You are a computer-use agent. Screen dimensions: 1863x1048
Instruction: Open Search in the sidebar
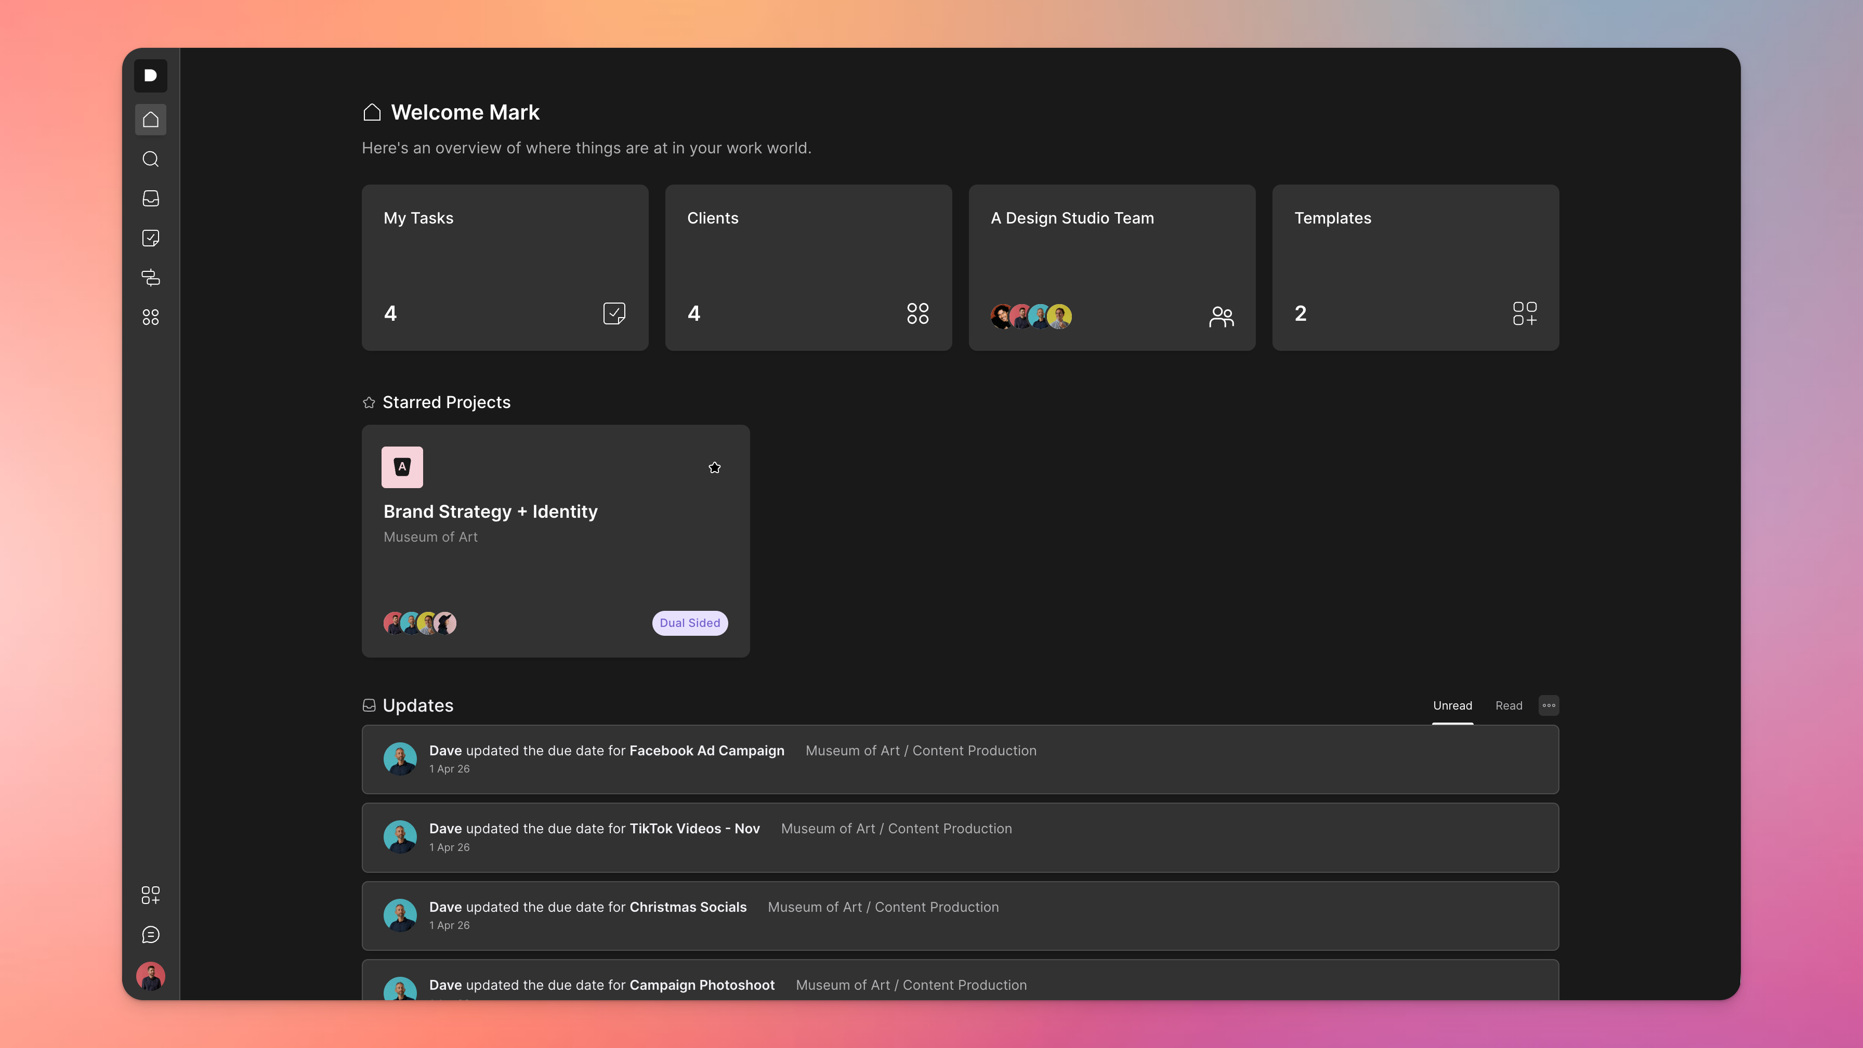pyautogui.click(x=150, y=159)
